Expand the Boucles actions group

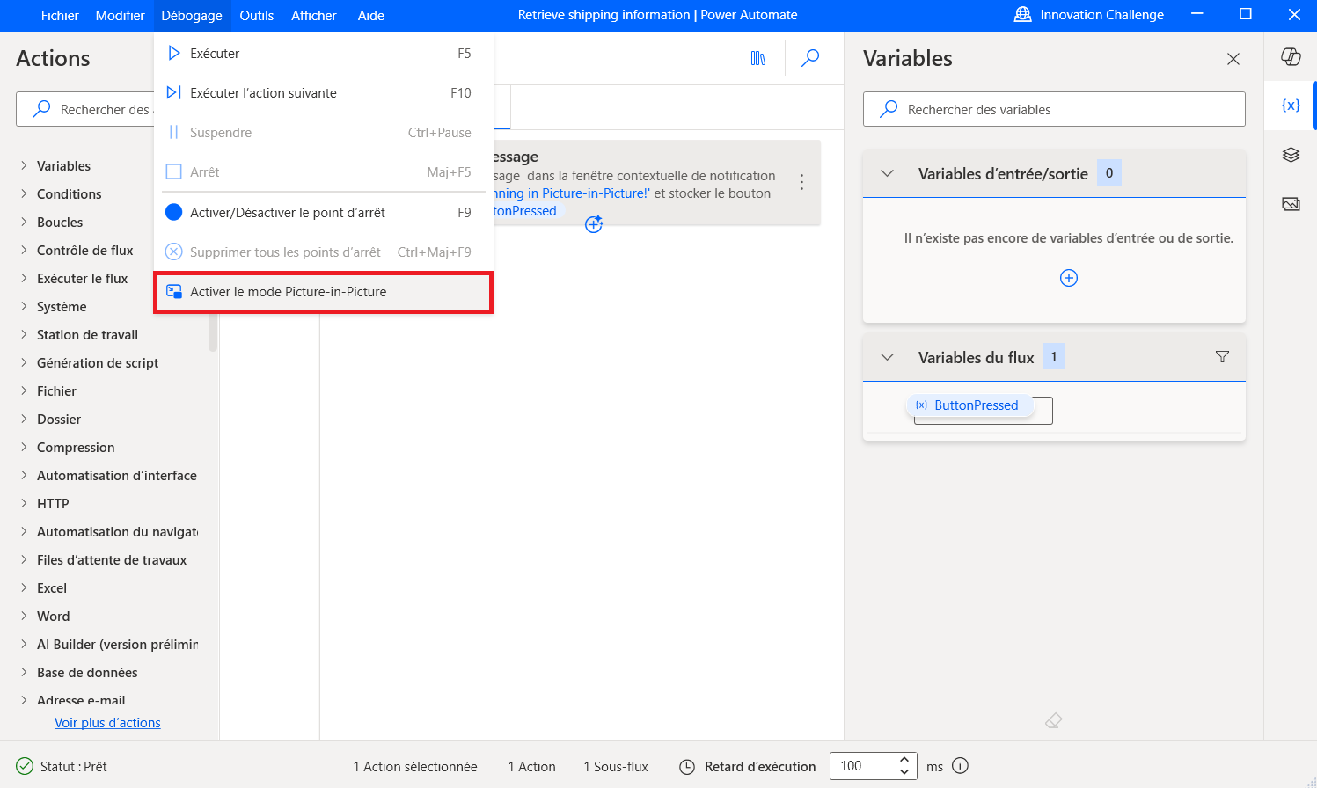click(x=25, y=222)
